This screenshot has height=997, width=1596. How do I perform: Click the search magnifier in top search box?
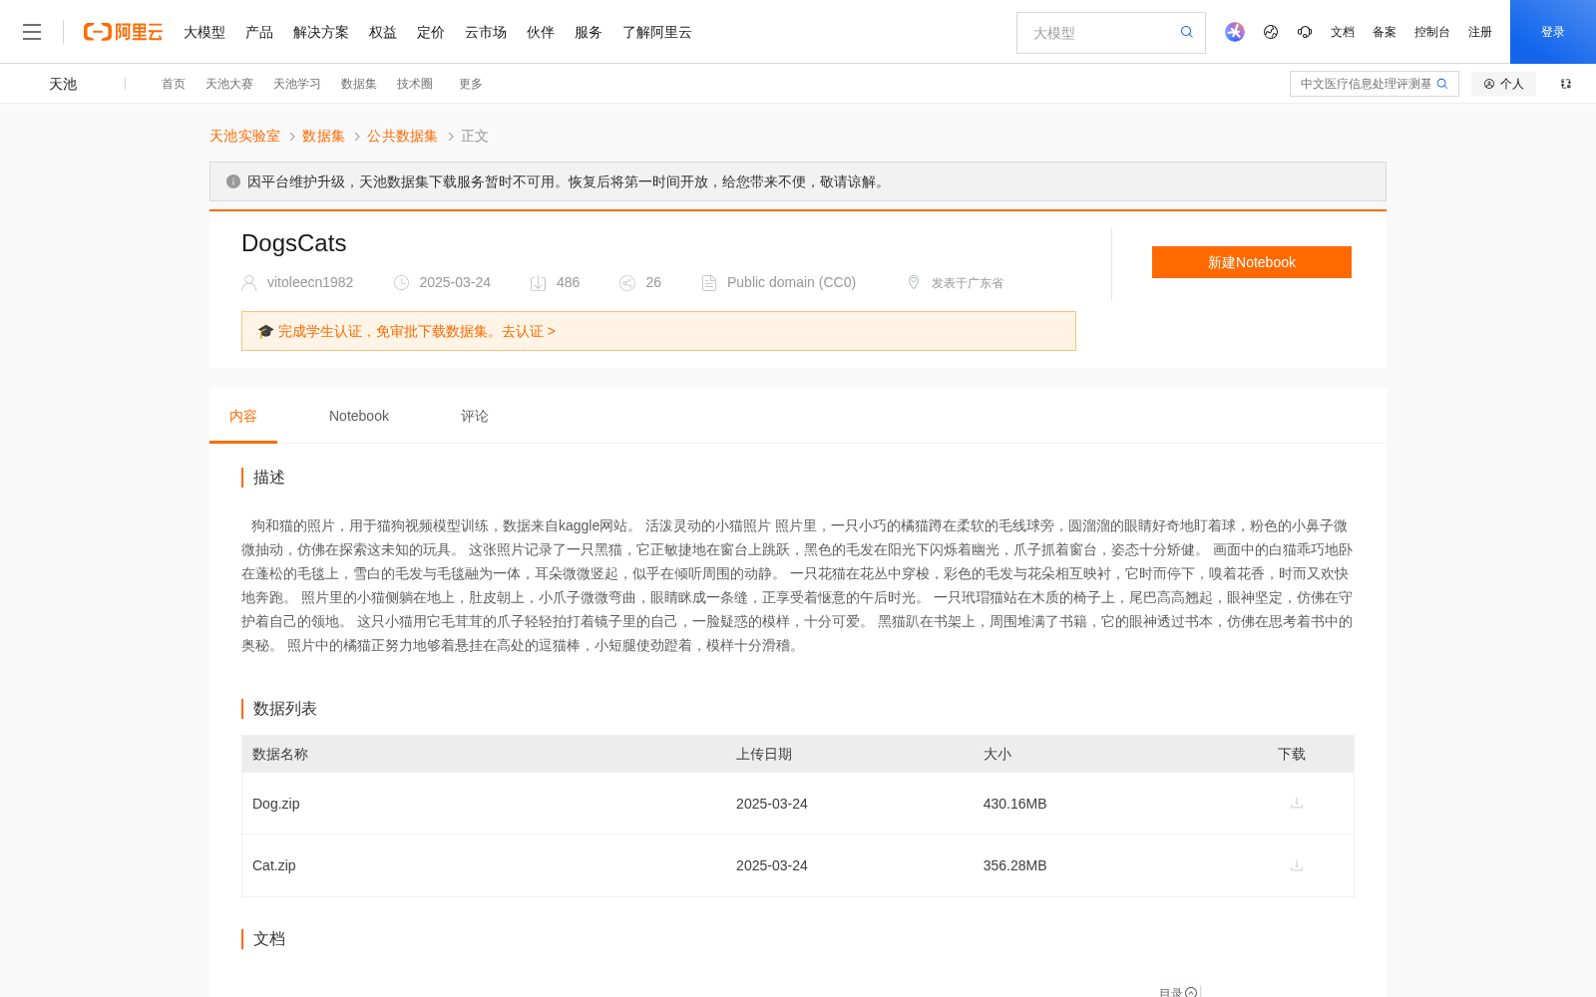(x=1187, y=32)
